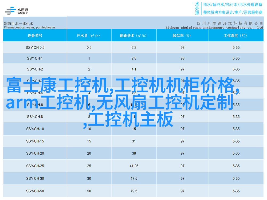This screenshot has height=200, width=267.
Task: Click the text "Pharmaceutical water, purified water"
Action: tap(29, 28)
